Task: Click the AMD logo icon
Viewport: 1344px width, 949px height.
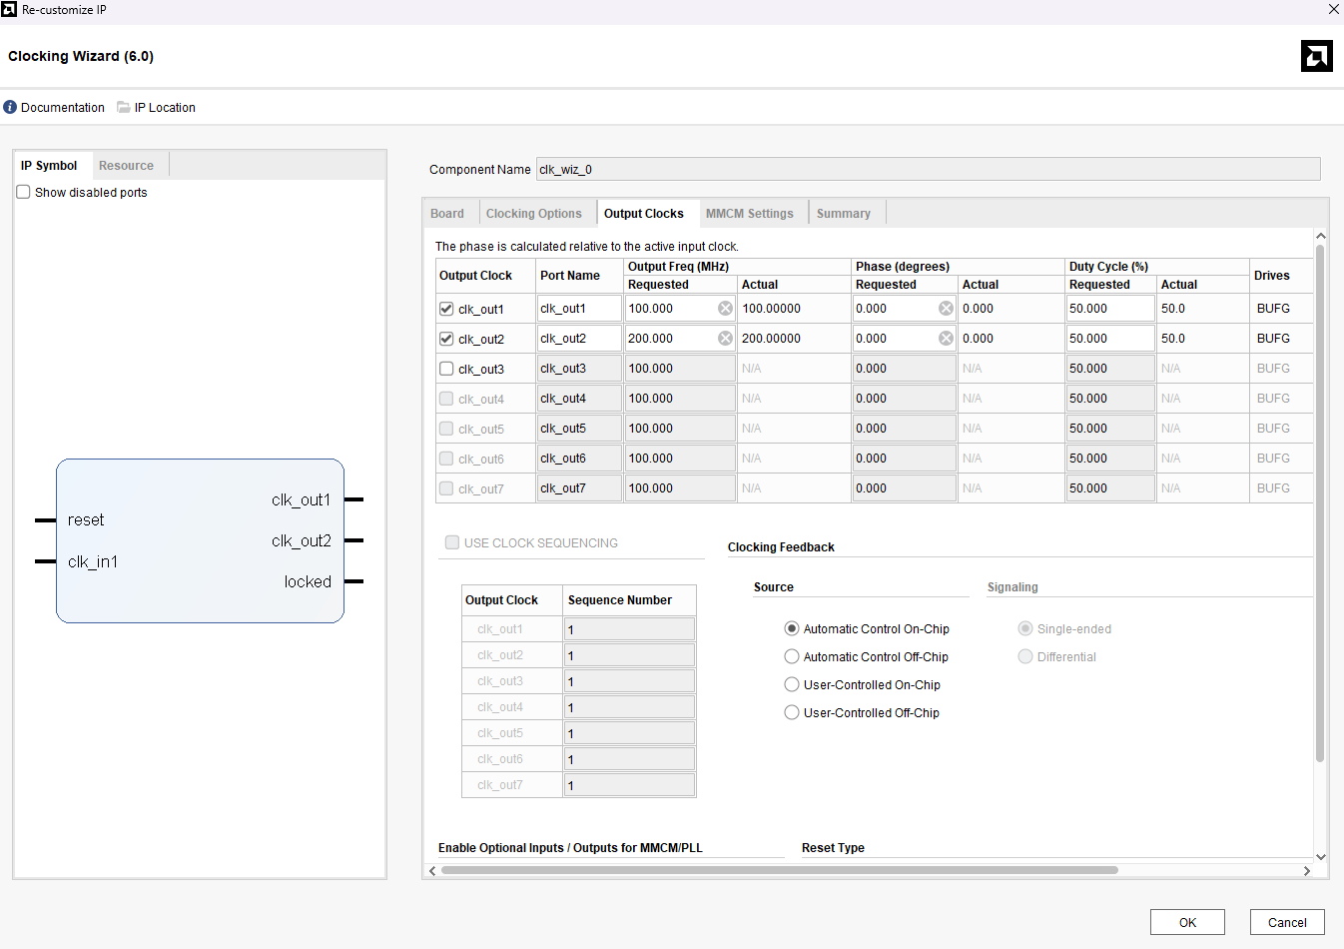Action: [1316, 56]
